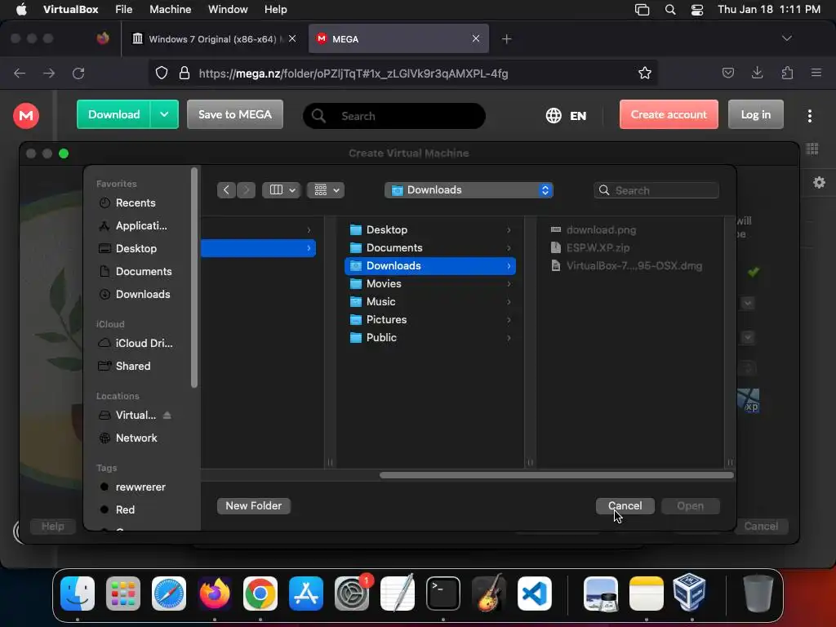The height and width of the screenshot is (627, 836).
Task: Expand the Download button arrow
Action: tap(164, 114)
